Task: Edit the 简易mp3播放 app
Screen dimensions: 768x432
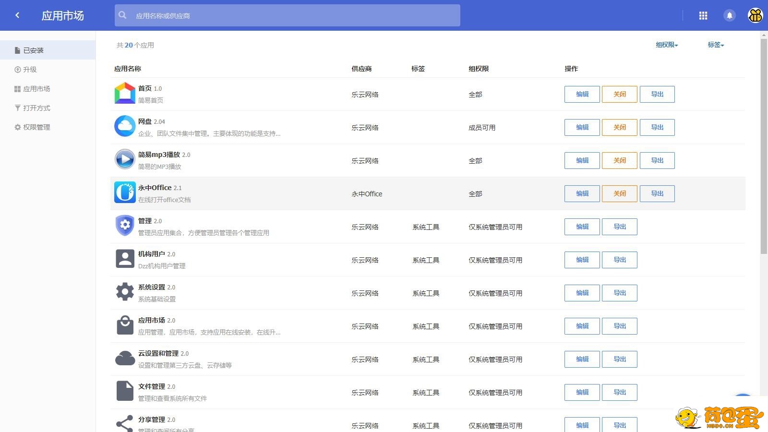Action: pos(582,160)
